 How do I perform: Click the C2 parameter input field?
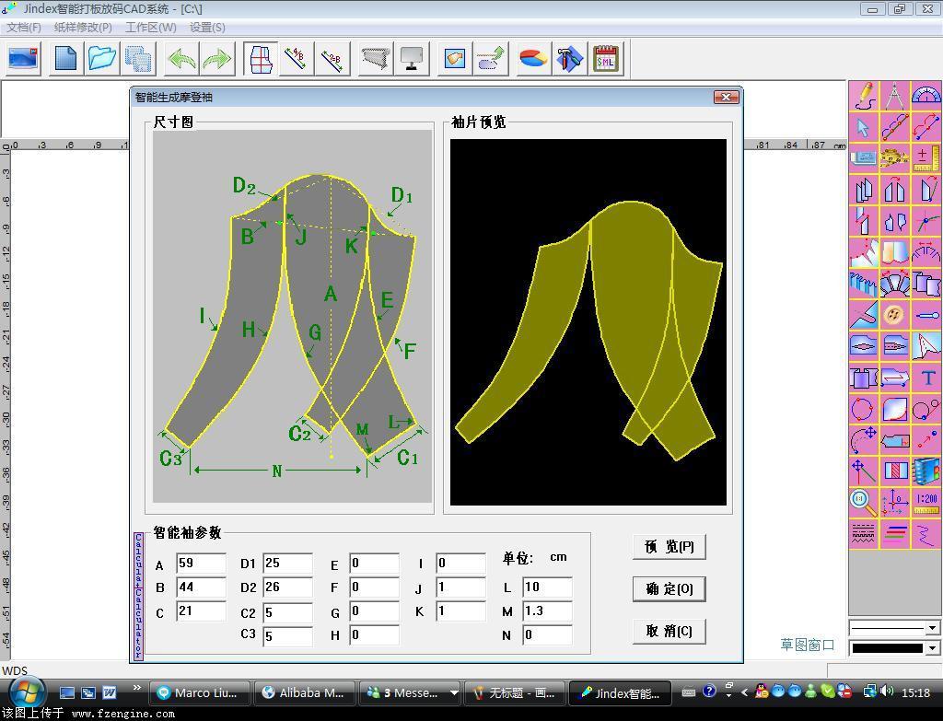click(287, 612)
